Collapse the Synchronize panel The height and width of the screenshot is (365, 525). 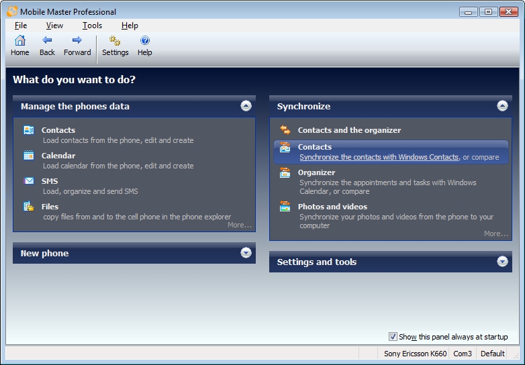tap(502, 106)
